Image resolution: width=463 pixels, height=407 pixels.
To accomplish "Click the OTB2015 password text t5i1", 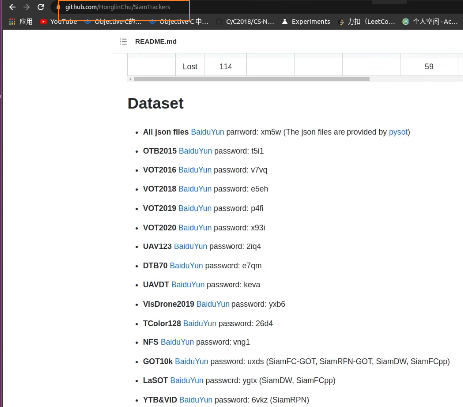I will 257,151.
